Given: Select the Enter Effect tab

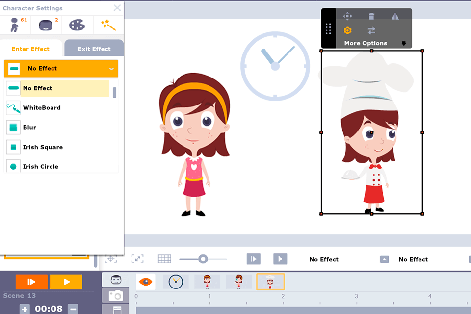Looking at the screenshot, I should tap(31, 48).
